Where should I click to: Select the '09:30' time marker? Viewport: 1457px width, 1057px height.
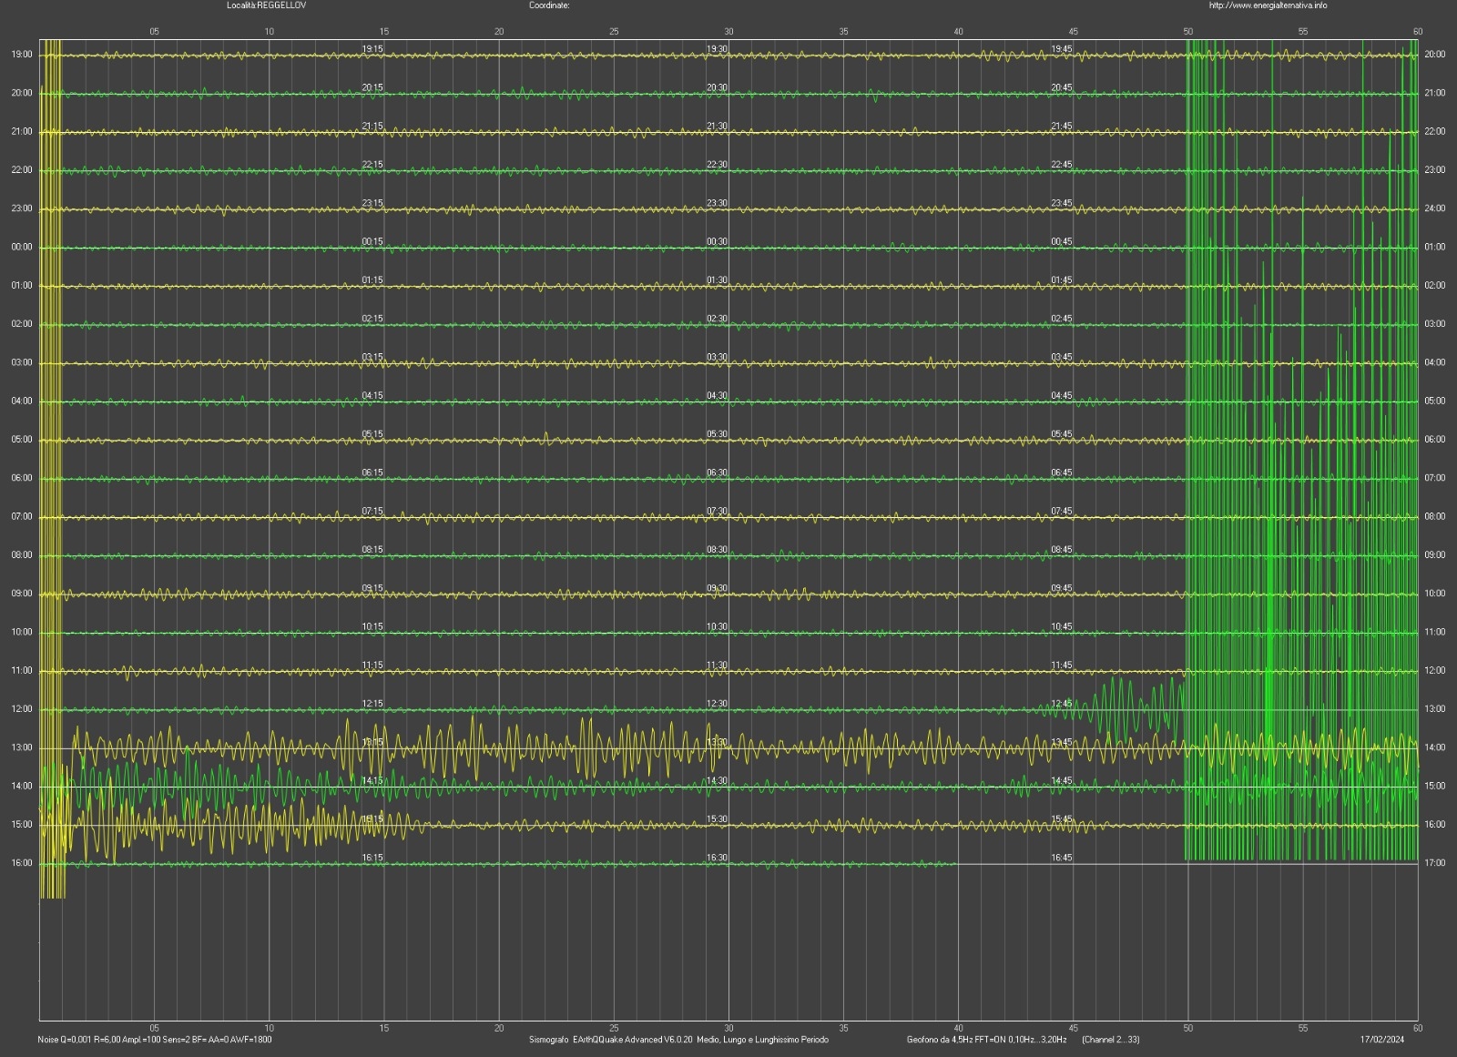(x=717, y=589)
